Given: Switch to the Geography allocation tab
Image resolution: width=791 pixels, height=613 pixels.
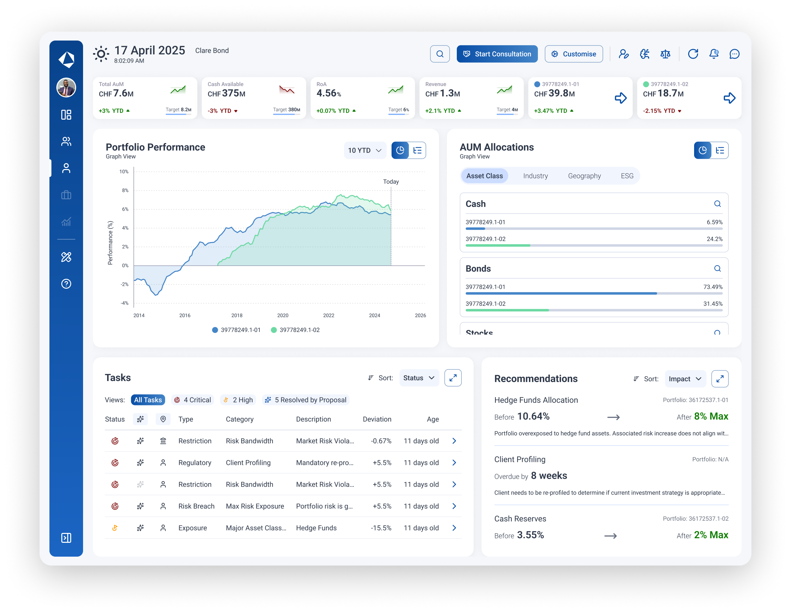Looking at the screenshot, I should click(x=584, y=176).
